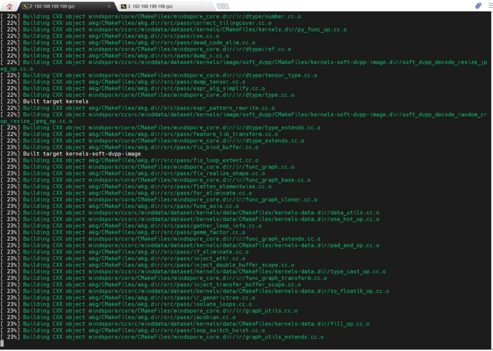
Task: Click the line ending in data_utils.cc.o
Action: [x=190, y=212]
